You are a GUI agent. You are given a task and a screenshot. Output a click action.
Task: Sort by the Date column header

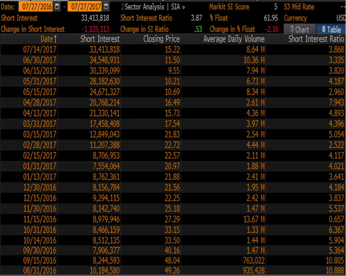(49, 39)
